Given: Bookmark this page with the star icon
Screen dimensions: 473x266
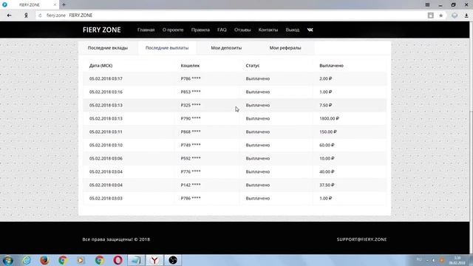Looking at the screenshot, I should coord(440,16).
